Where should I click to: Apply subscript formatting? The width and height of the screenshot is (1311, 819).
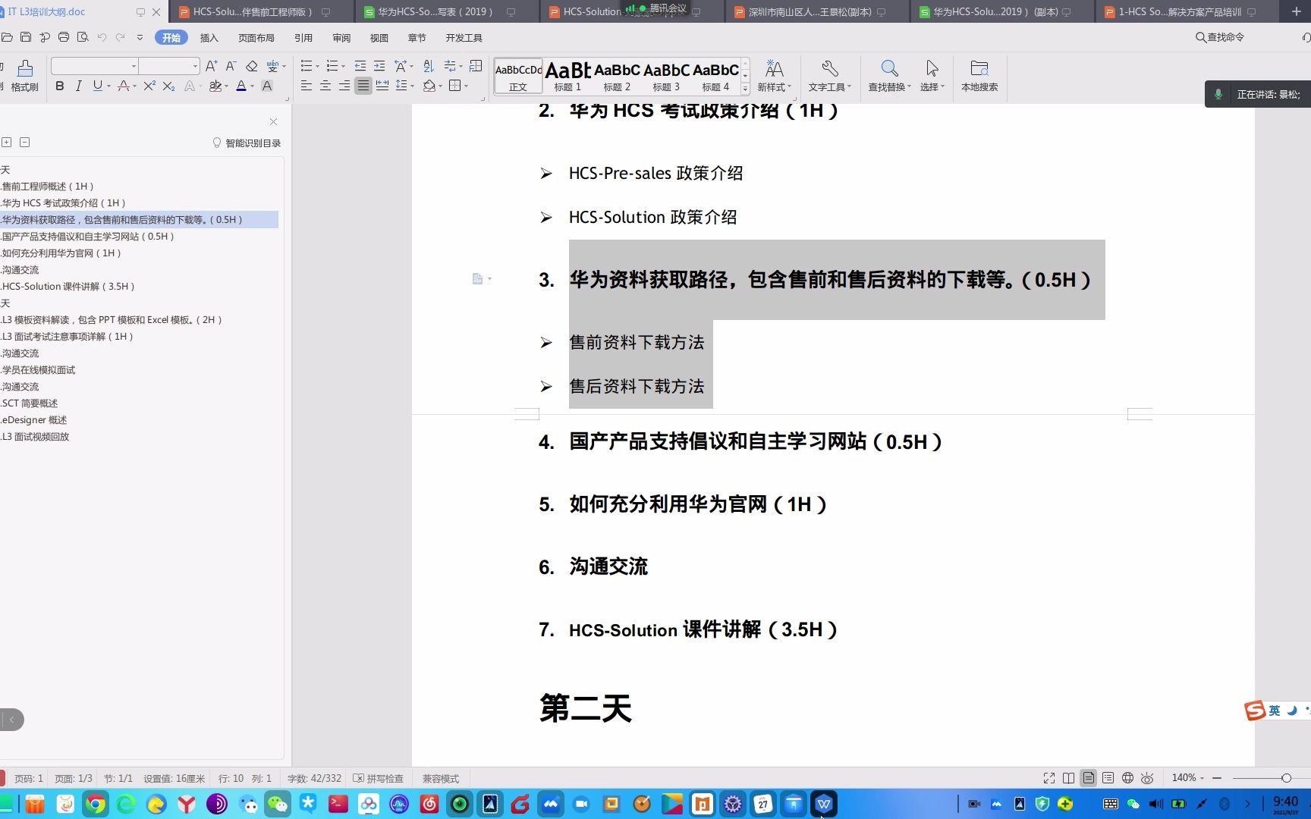pyautogui.click(x=169, y=86)
